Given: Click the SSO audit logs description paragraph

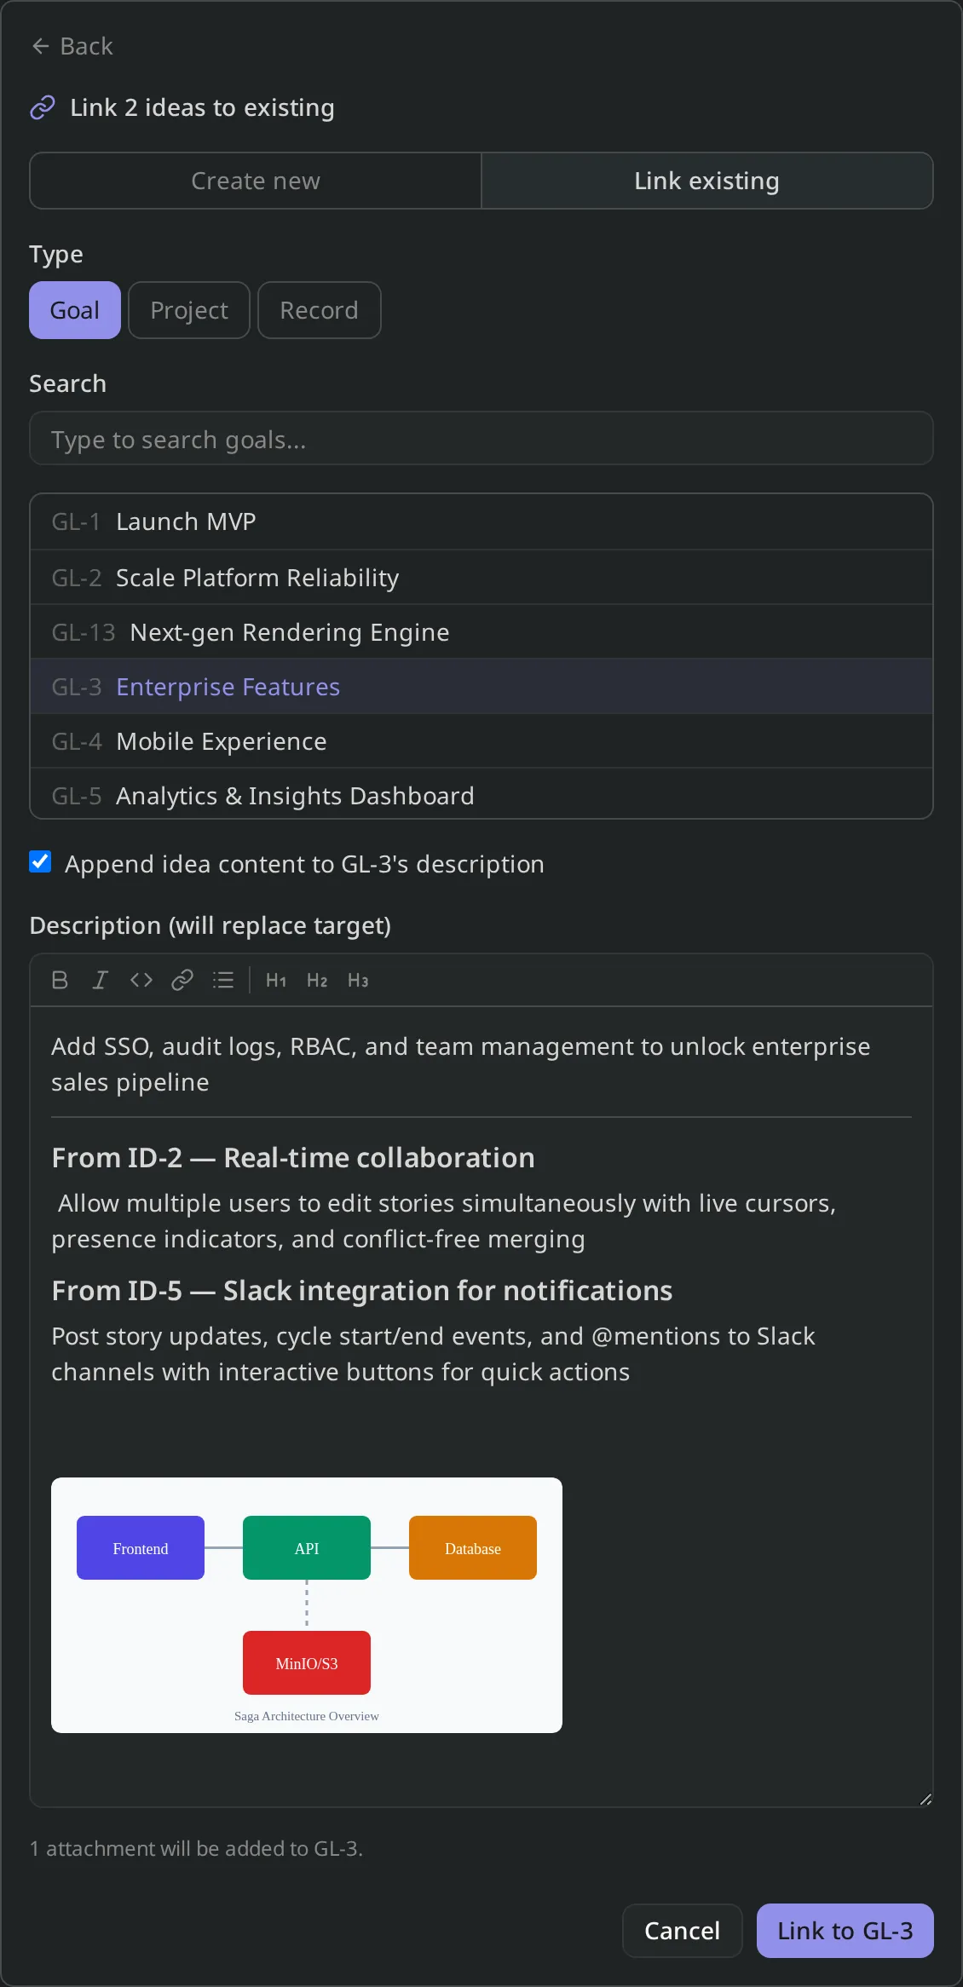Looking at the screenshot, I should click(x=461, y=1064).
